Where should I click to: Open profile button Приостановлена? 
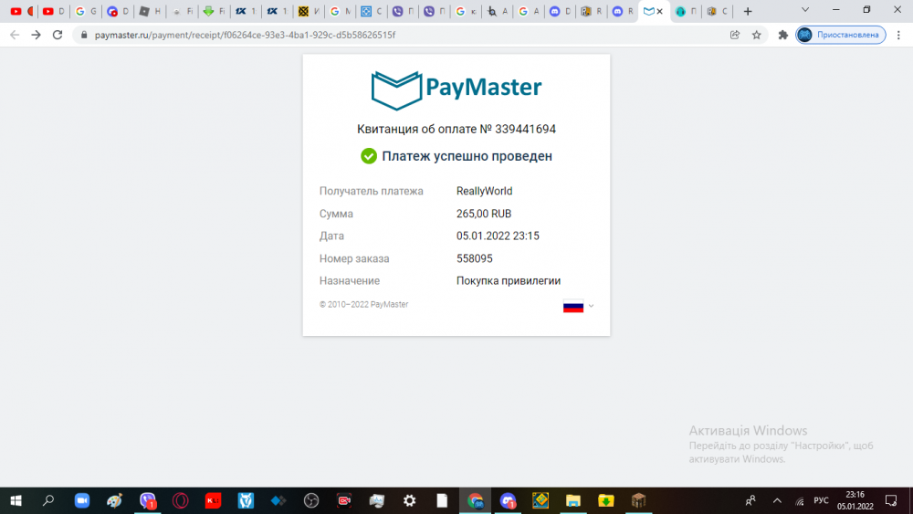841,35
